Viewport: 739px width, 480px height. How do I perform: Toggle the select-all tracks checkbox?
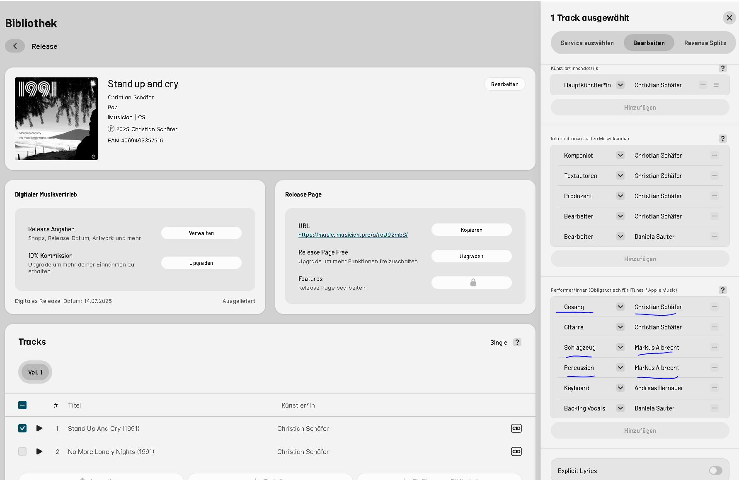[22, 405]
